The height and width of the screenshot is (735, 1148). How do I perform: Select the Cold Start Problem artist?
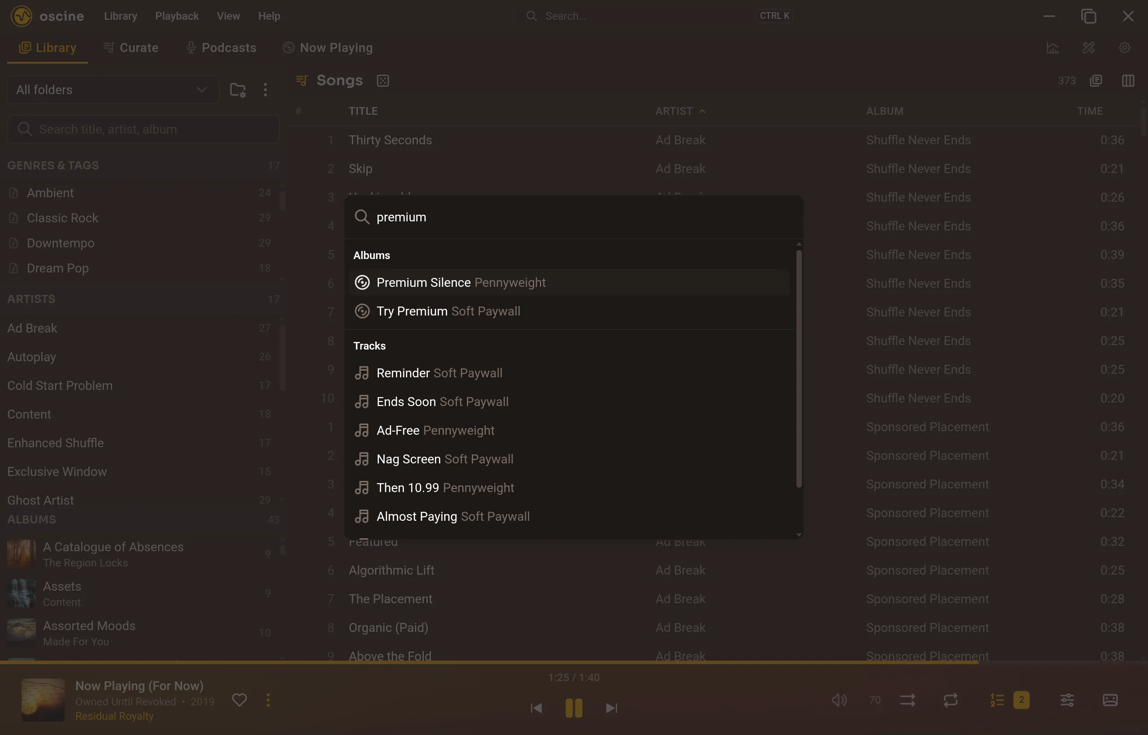[x=139, y=385]
